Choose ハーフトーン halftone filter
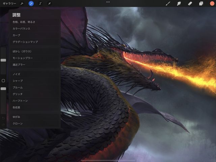The height and width of the screenshot is (162, 216). (35, 101)
